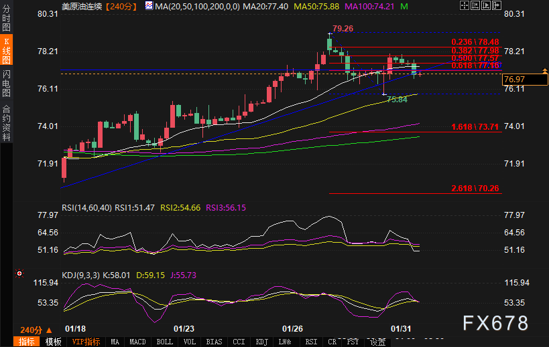549x347 pixels.
Task: Click the 美原油连续 contract title
Action: tap(82, 6)
